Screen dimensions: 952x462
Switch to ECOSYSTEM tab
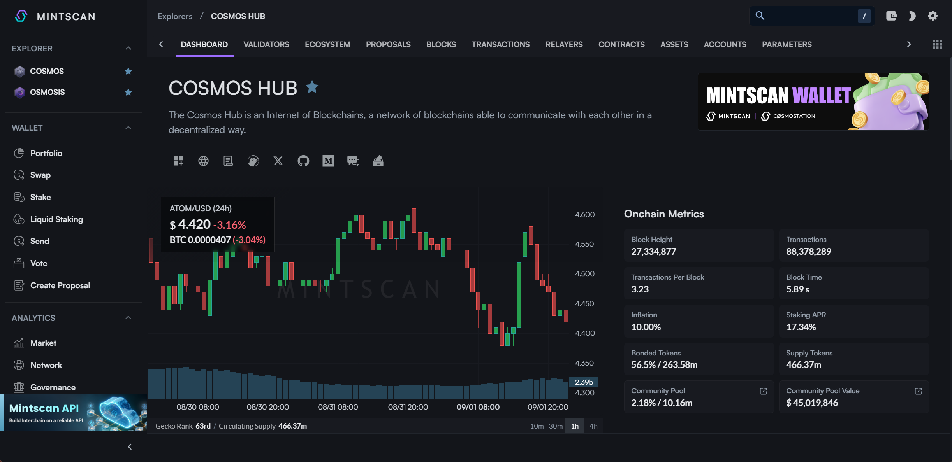coord(327,44)
